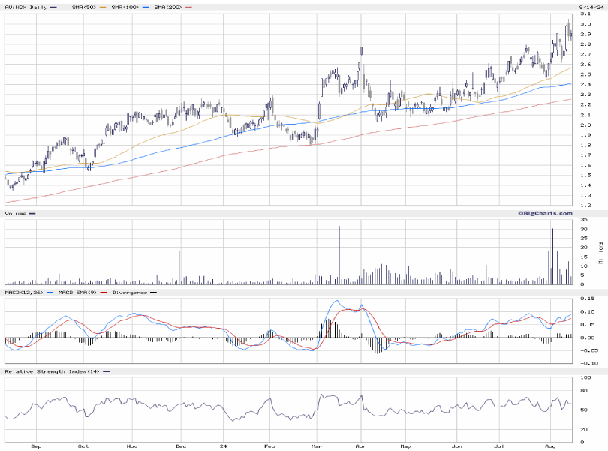Click the tallest volume spike in mid-March
The height and width of the screenshot is (451, 608).
click(x=339, y=255)
